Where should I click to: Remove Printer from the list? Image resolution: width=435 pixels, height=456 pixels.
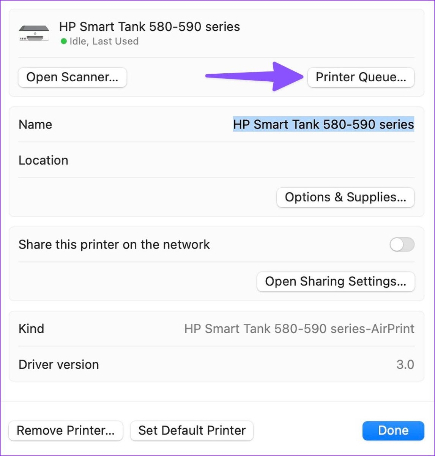(x=66, y=431)
